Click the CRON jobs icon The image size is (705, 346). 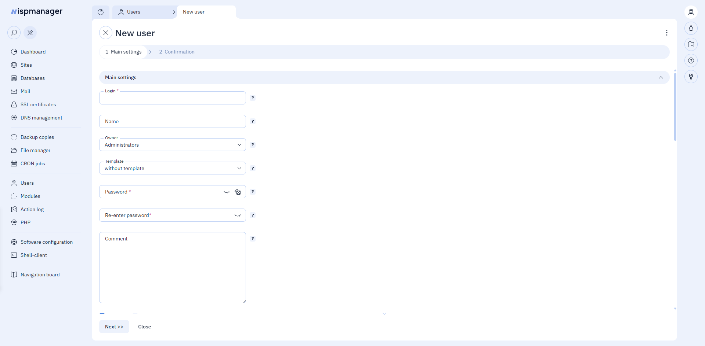point(14,163)
